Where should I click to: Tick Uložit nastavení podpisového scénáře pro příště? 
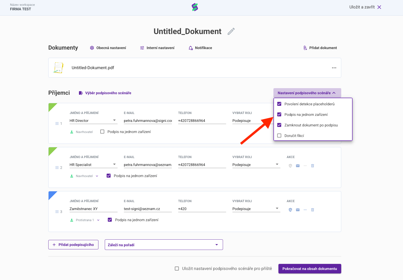point(177,269)
